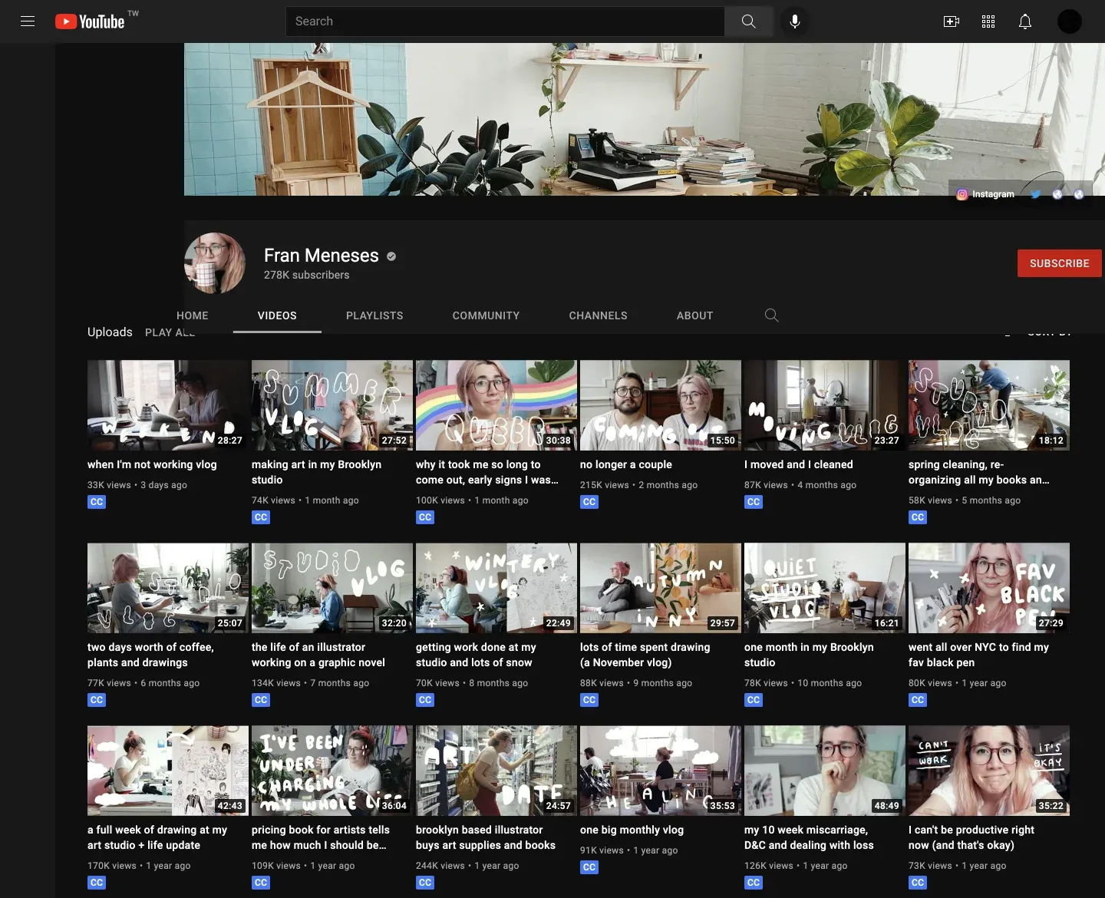
Task: Switch to the Playlists tab
Action: tap(374, 315)
